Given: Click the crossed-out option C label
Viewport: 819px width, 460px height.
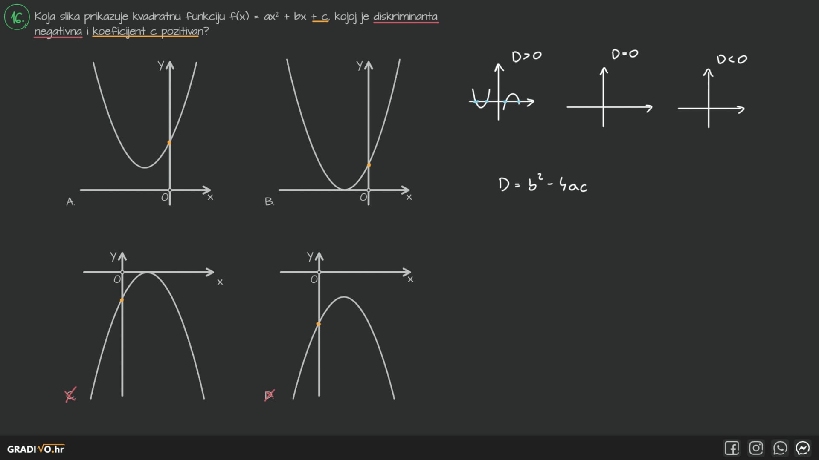Looking at the screenshot, I should pyautogui.click(x=70, y=395).
